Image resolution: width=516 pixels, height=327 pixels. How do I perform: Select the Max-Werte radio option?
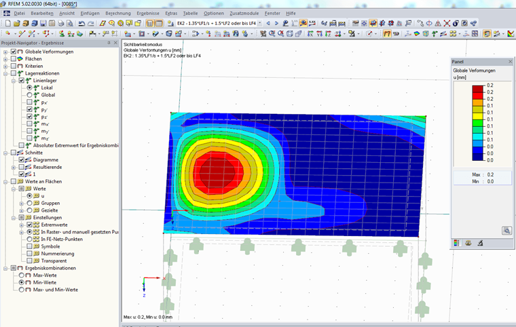click(x=22, y=275)
